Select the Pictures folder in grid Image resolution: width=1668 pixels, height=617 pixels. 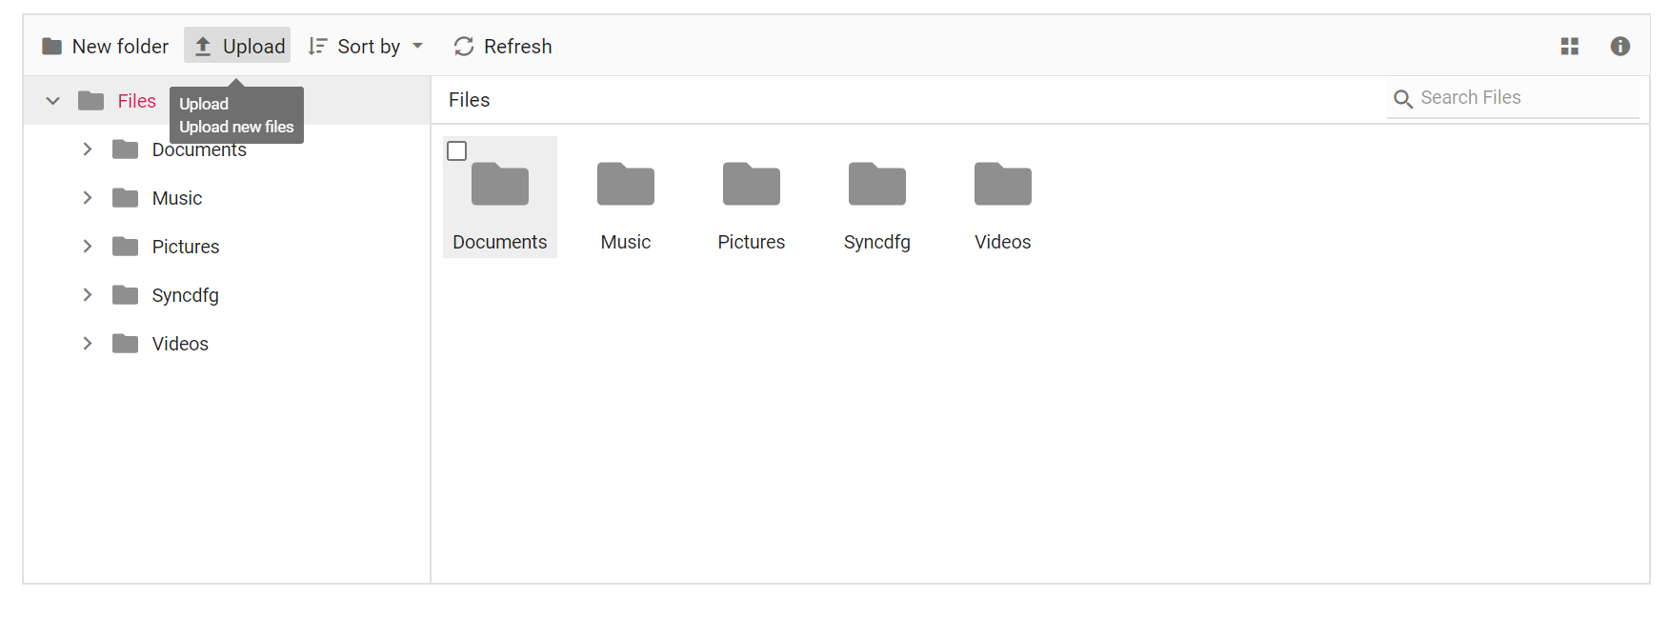tap(752, 197)
